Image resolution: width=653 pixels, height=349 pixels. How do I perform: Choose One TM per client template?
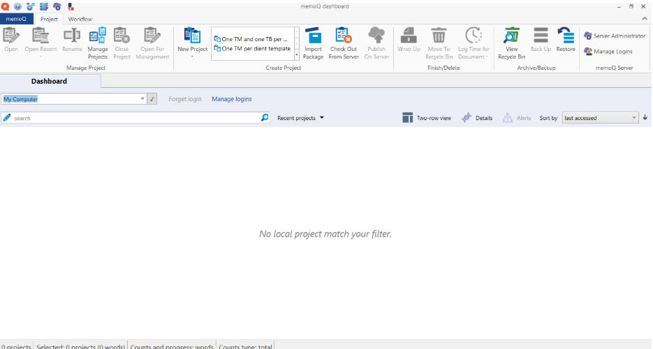click(252, 49)
